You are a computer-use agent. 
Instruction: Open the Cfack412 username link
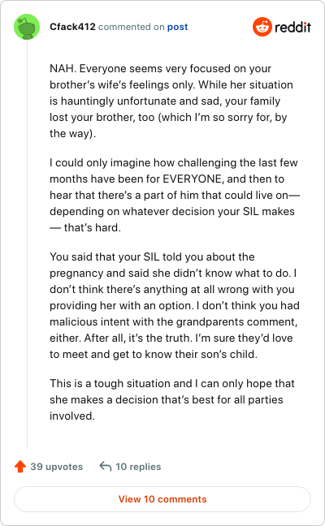[72, 27]
